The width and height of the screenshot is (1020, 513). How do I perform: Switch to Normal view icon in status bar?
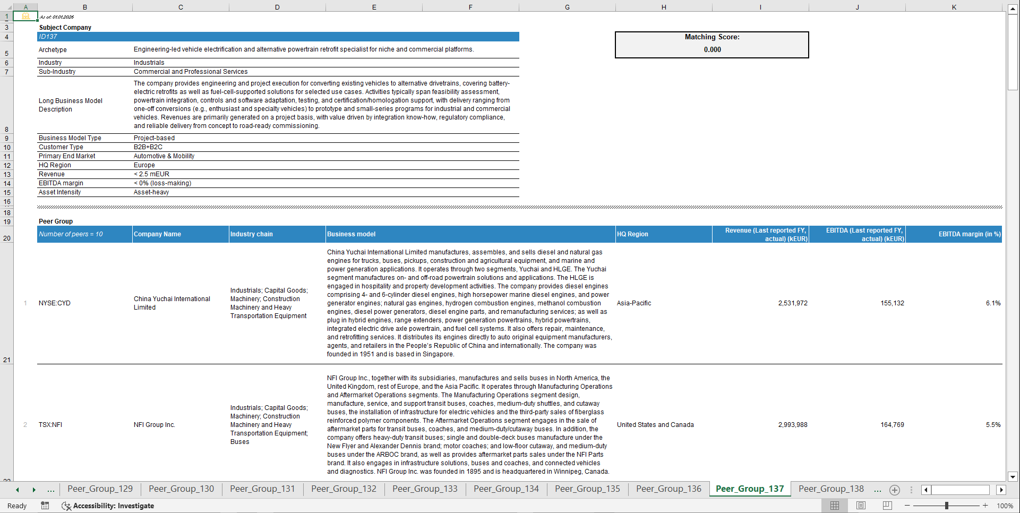pos(834,506)
